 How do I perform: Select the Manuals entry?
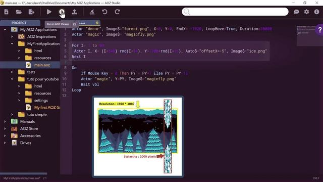[27, 121]
